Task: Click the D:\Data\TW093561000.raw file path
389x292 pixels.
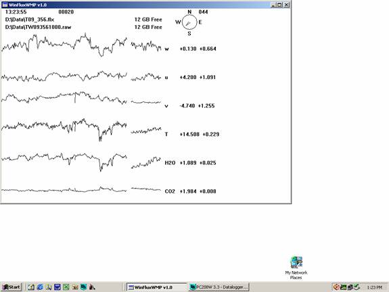Action: 38,27
